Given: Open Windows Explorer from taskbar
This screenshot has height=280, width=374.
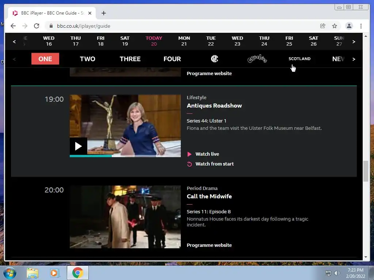Looking at the screenshot, I should coord(33,273).
